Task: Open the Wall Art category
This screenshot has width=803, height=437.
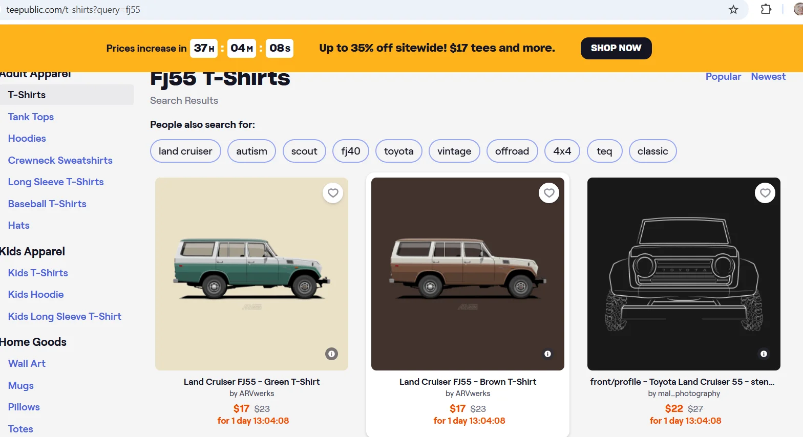Action: (x=27, y=363)
